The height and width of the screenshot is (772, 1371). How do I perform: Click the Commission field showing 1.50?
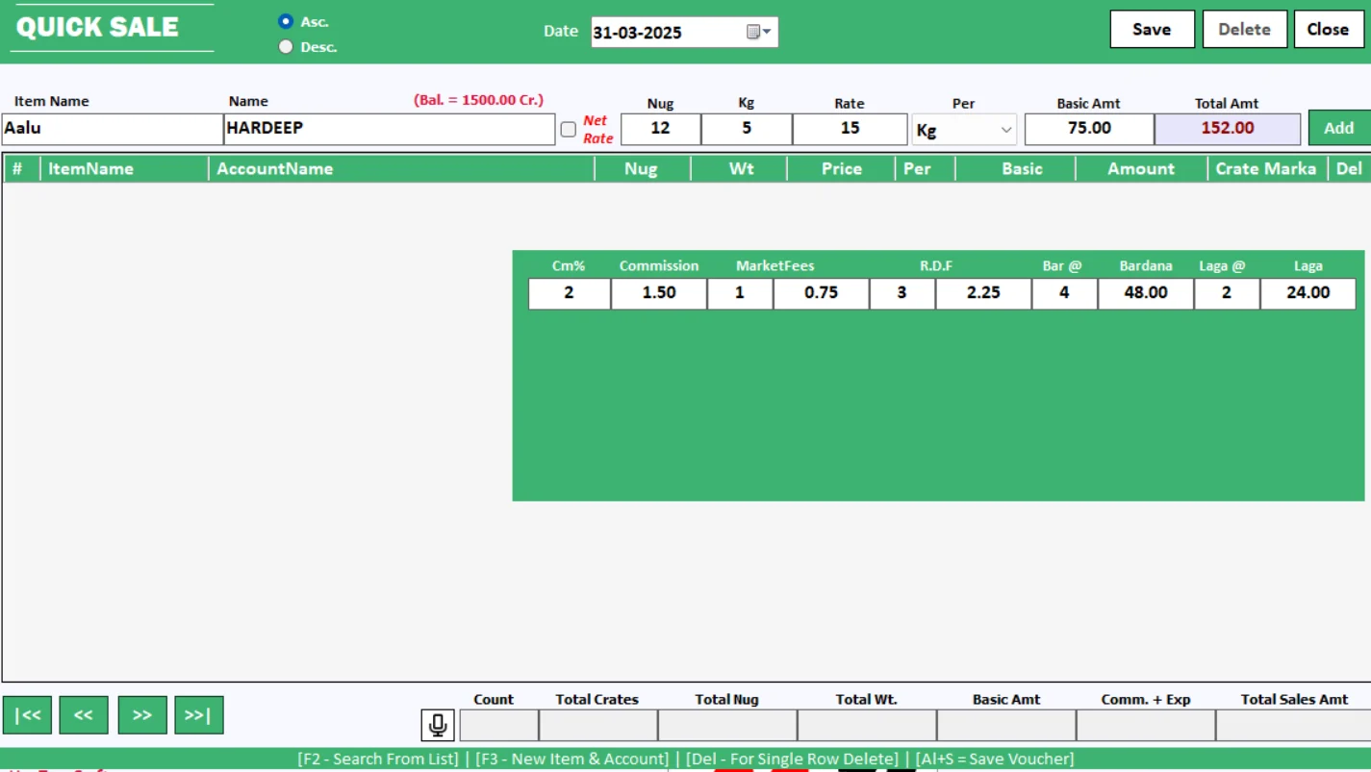coord(659,293)
